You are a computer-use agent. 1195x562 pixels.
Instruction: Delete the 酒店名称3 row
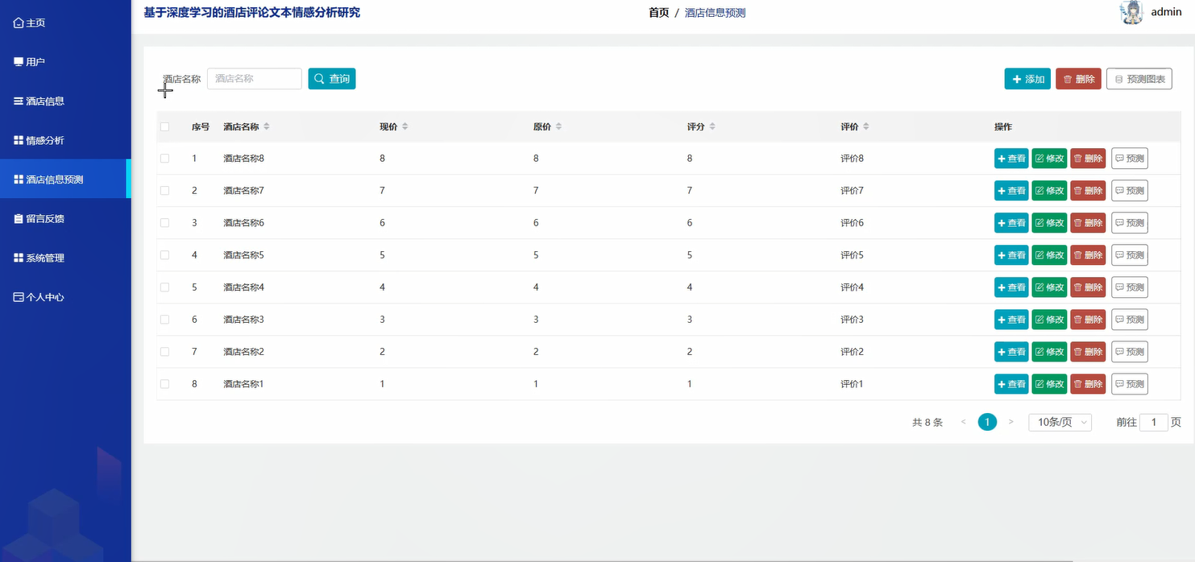[x=1088, y=320]
